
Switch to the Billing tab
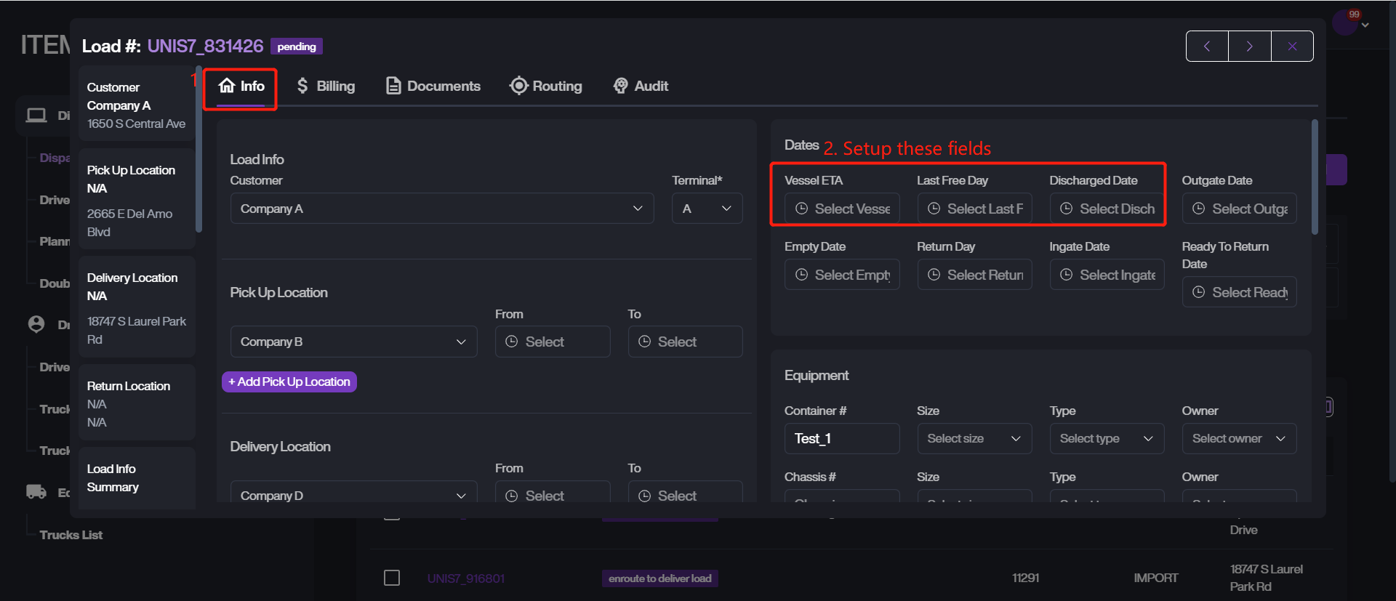pyautogui.click(x=326, y=86)
